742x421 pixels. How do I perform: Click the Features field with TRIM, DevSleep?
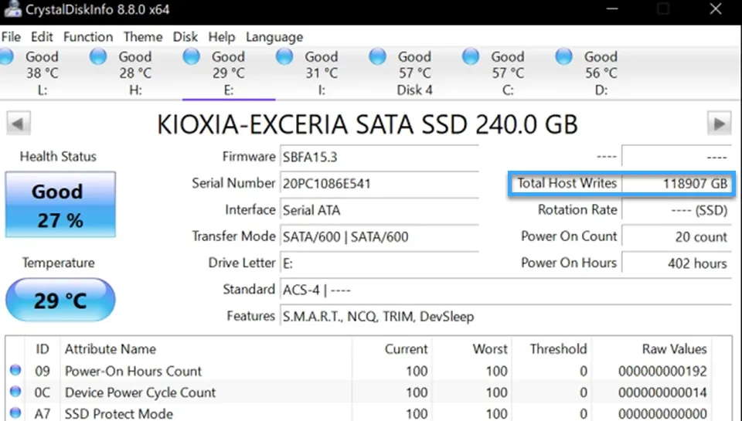tap(506, 317)
